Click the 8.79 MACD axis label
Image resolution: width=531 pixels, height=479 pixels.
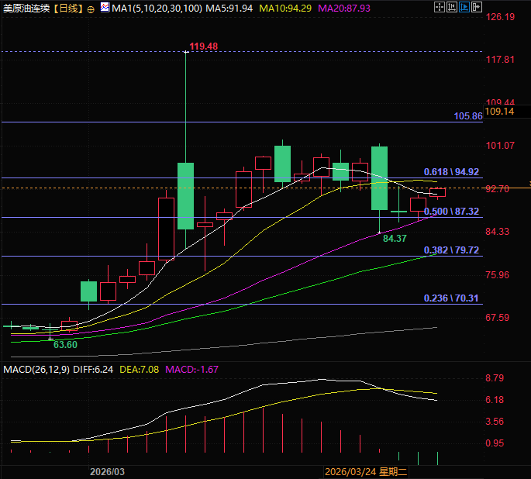[495, 378]
